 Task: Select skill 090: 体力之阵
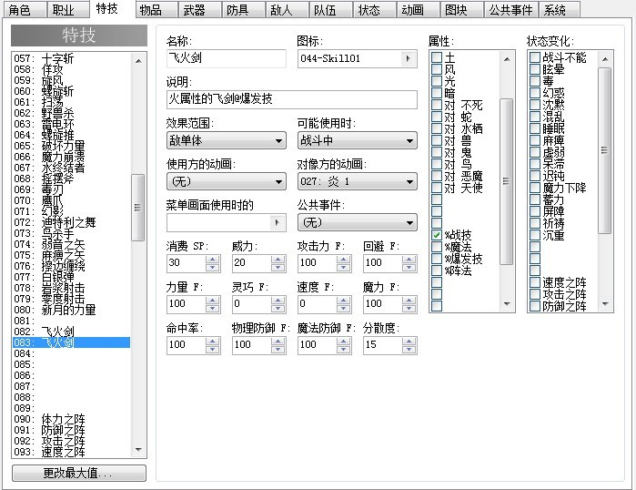pos(71,419)
